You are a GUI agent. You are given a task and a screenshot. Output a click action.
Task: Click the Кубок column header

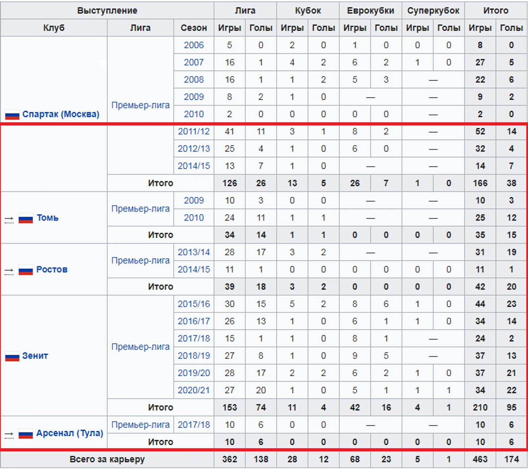coord(308,10)
